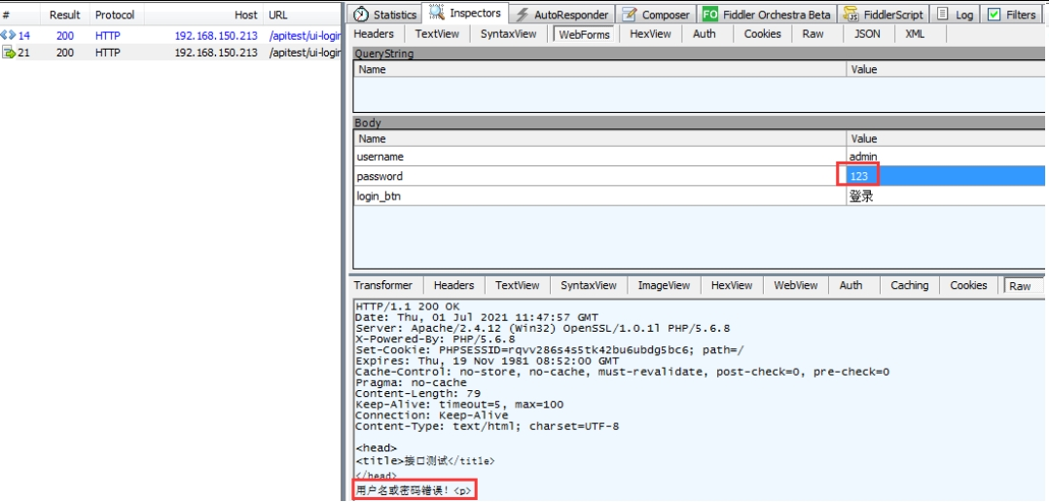Select response ImageView tab
This screenshot has width=1049, height=502.
pyautogui.click(x=664, y=285)
